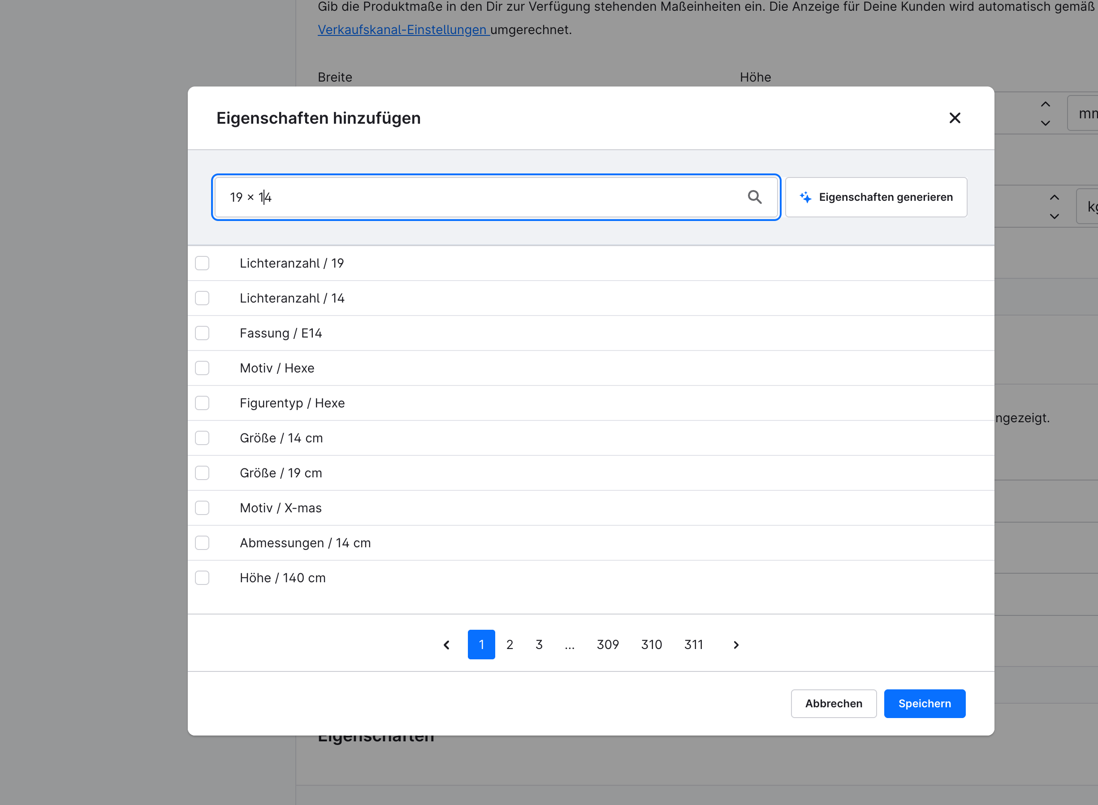Click the Abmessungen / 14 cm row text

(305, 543)
